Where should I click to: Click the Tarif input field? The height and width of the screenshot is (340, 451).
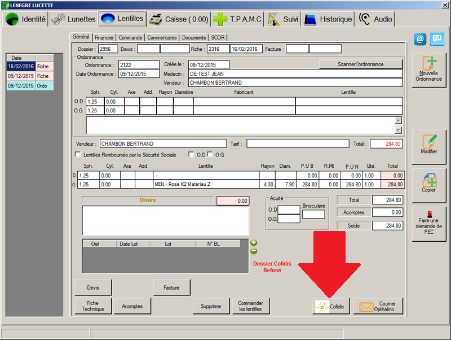[298, 143]
